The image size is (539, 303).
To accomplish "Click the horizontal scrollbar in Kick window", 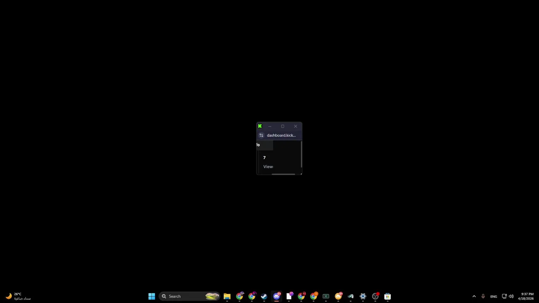I will tap(283, 174).
